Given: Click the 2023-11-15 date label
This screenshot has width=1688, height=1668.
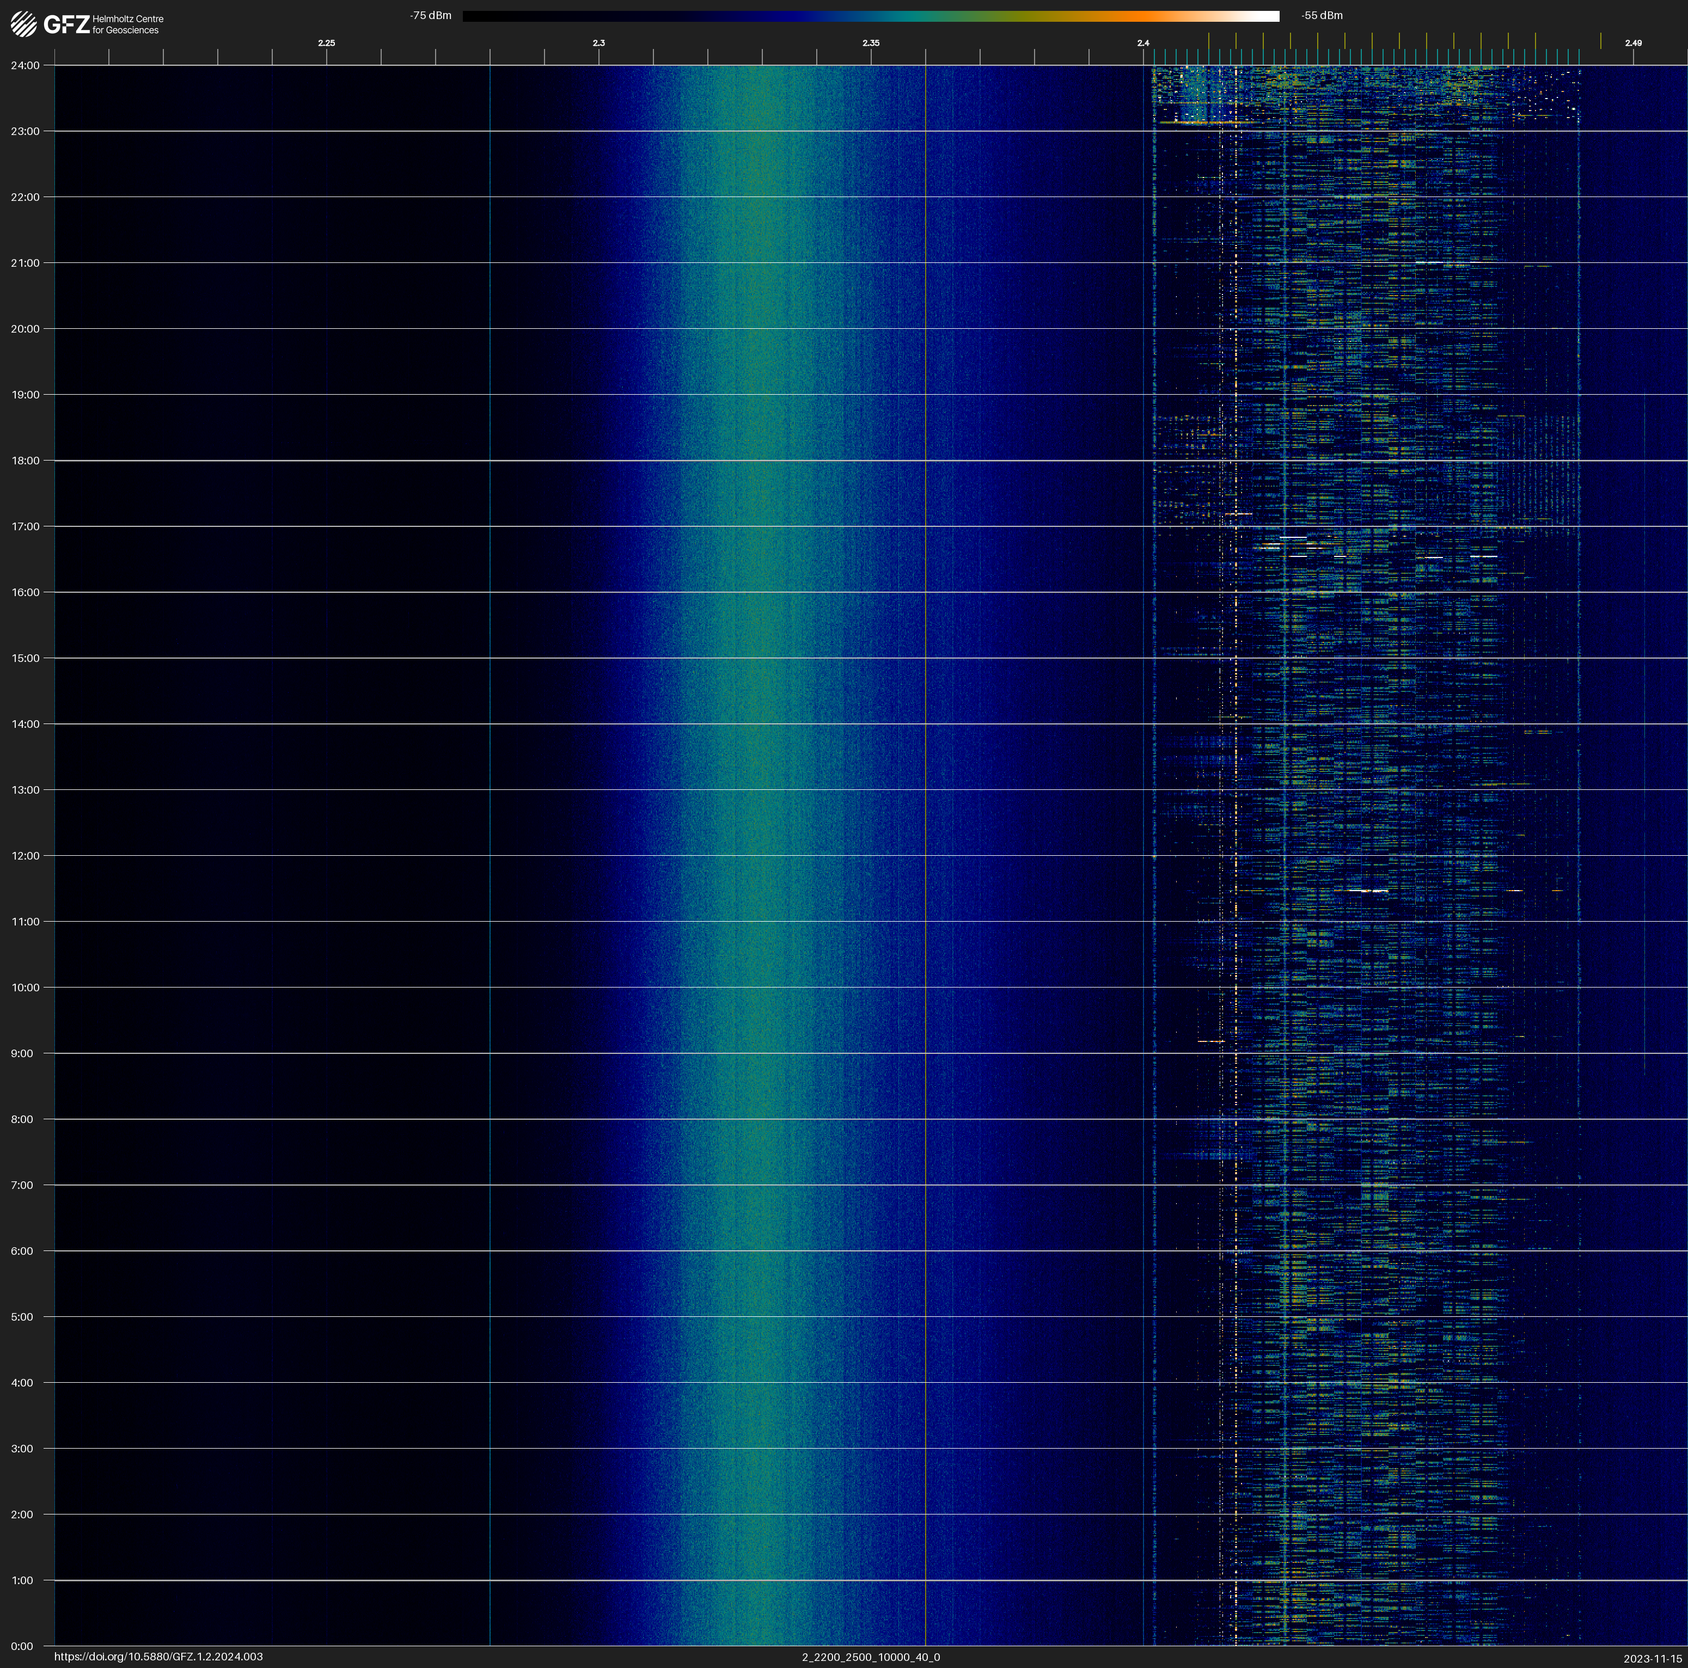Looking at the screenshot, I should point(1652,1658).
